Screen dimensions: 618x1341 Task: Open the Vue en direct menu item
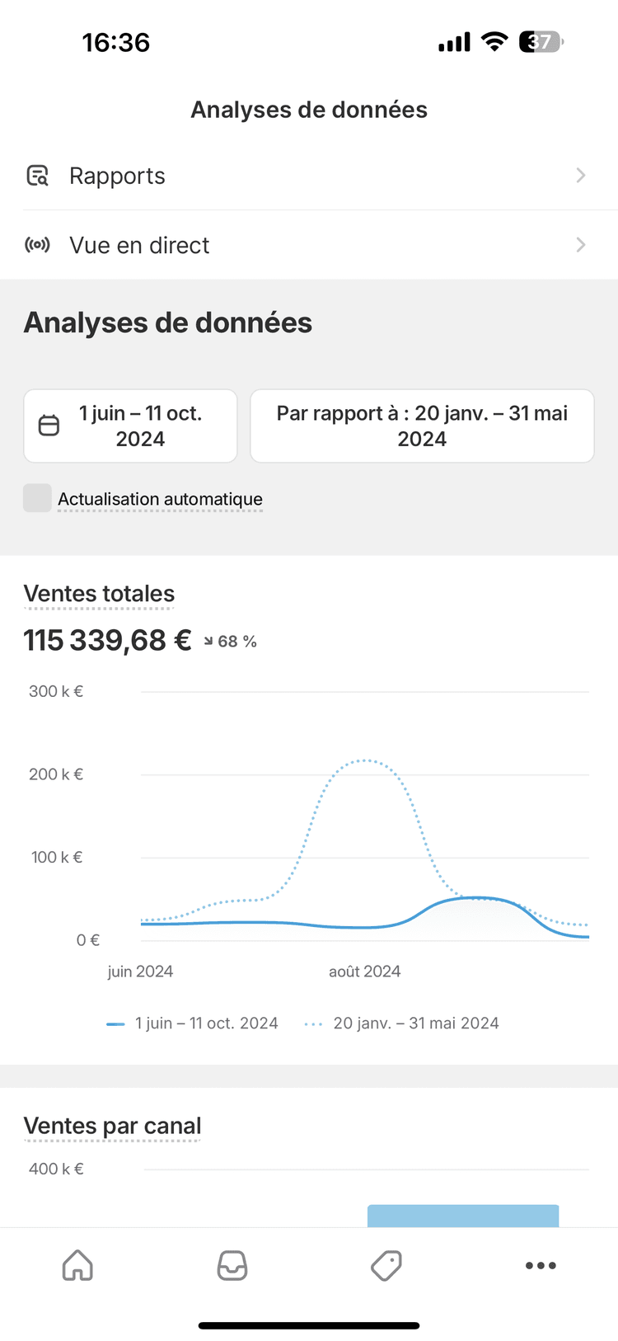tap(139, 245)
